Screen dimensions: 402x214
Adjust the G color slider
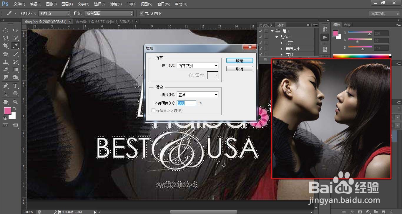click(357, 42)
